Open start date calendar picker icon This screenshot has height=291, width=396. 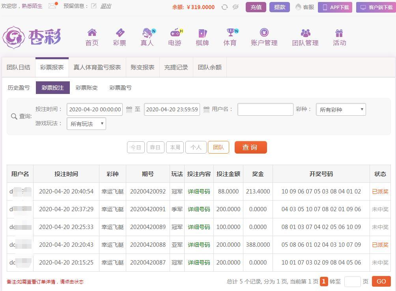click(129, 109)
